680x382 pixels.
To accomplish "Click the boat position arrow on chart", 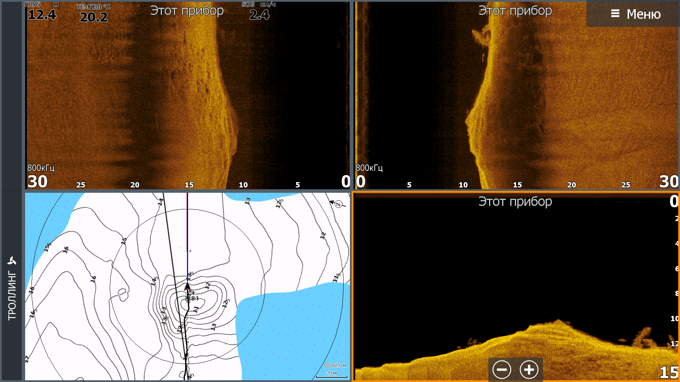I will (x=187, y=286).
